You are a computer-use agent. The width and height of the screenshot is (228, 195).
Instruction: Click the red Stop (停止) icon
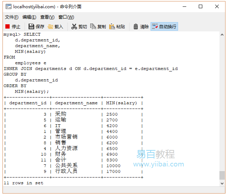tap(7, 26)
